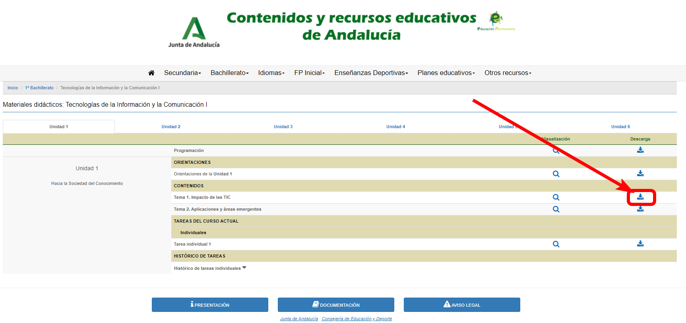Click the Educación Permanente logo

(x=496, y=21)
